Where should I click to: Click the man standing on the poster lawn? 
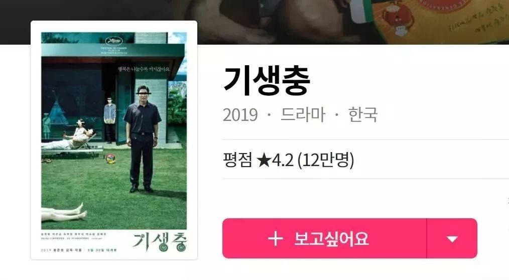(x=143, y=139)
